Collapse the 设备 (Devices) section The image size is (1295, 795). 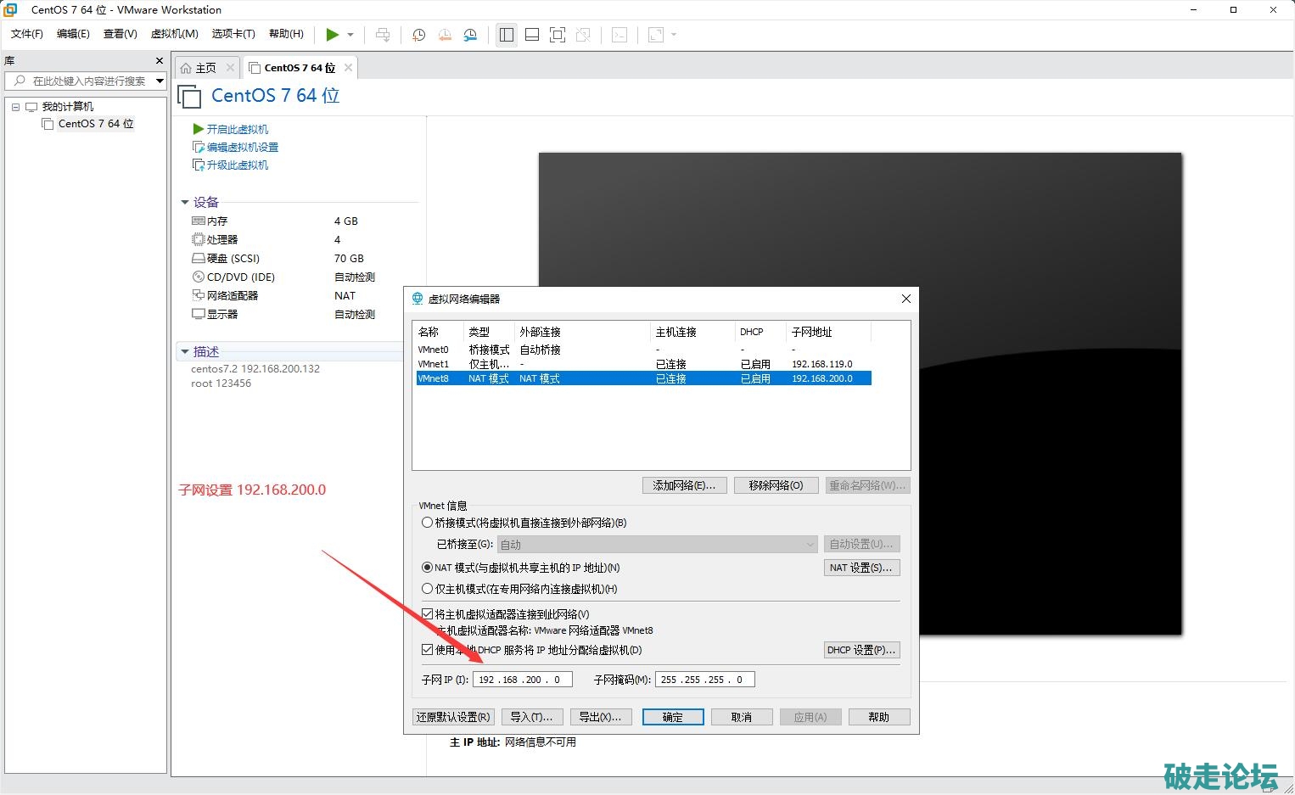185,203
